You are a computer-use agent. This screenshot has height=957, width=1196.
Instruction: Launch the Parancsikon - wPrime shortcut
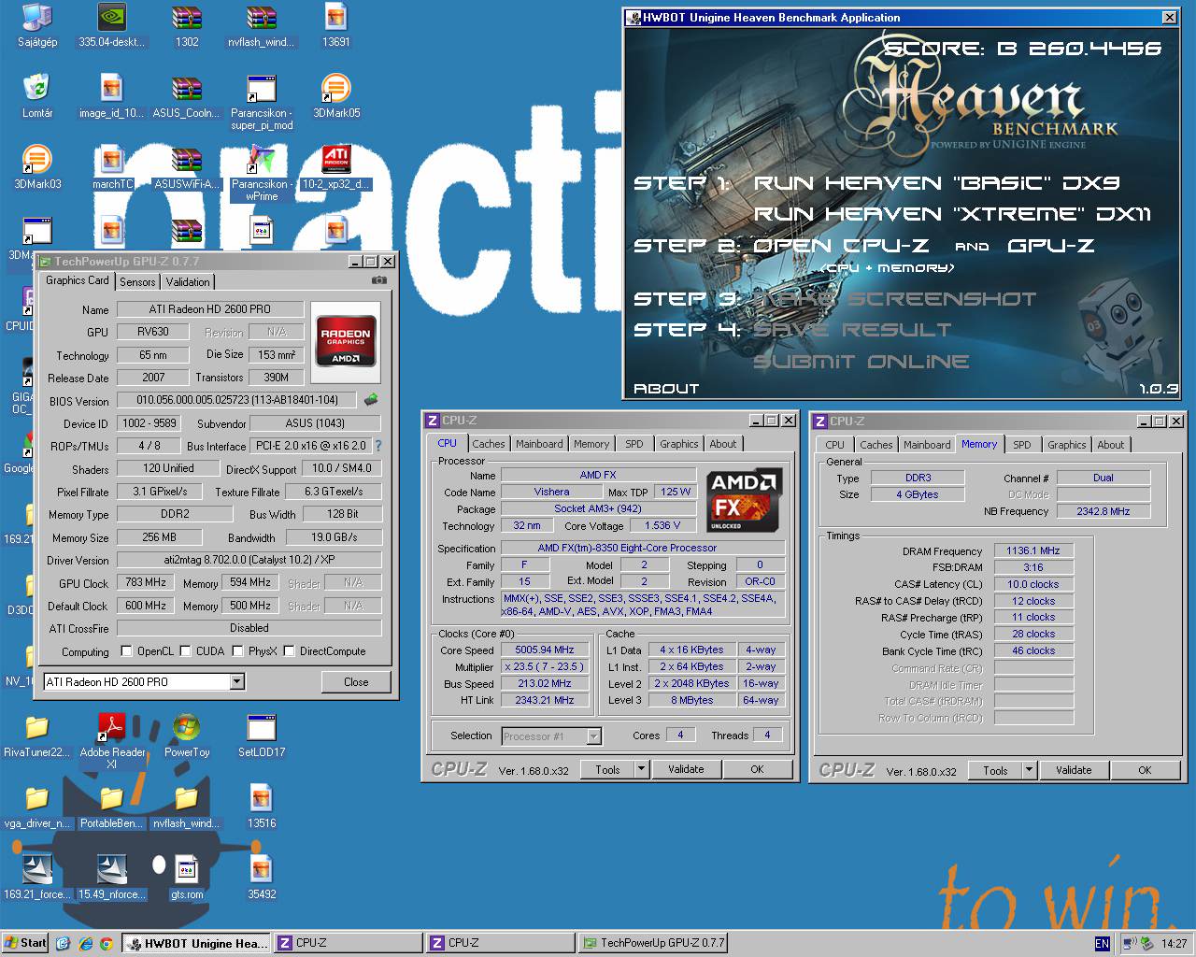click(x=262, y=173)
